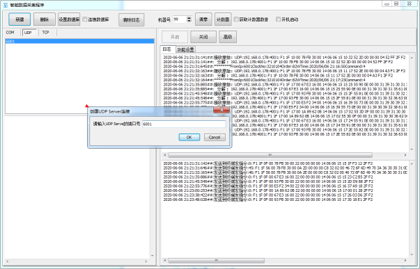Select lower log line timestamped 21:21:32:165
This screenshot has width=420, height=269.
286,172
